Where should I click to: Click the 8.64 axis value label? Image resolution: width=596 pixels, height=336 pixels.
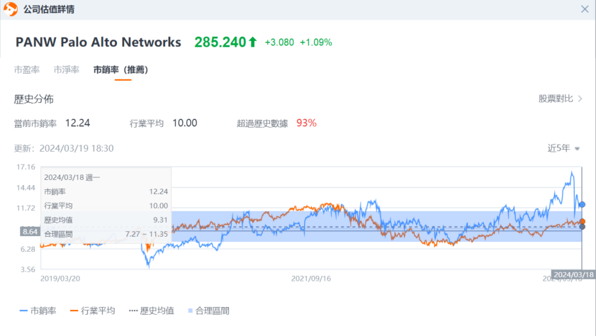(x=30, y=232)
